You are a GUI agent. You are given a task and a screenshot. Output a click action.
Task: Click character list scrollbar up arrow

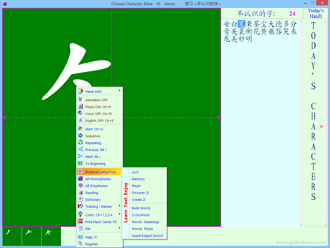[301, 21]
